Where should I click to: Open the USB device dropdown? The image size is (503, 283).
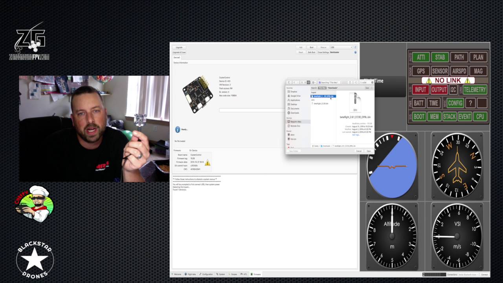341,47
